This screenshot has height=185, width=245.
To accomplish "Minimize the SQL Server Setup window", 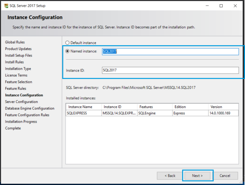I will pos(206,6).
